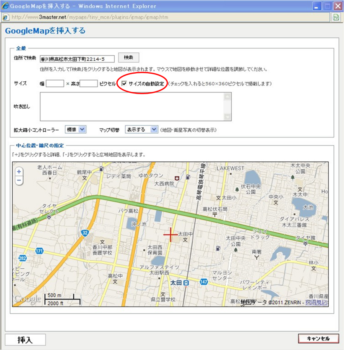Click the map zoom-out minus button
344x350 pixels.
click(x=19, y=181)
